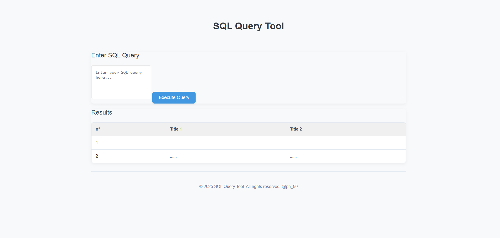Grab the textarea resize handle corner

click(x=150, y=98)
